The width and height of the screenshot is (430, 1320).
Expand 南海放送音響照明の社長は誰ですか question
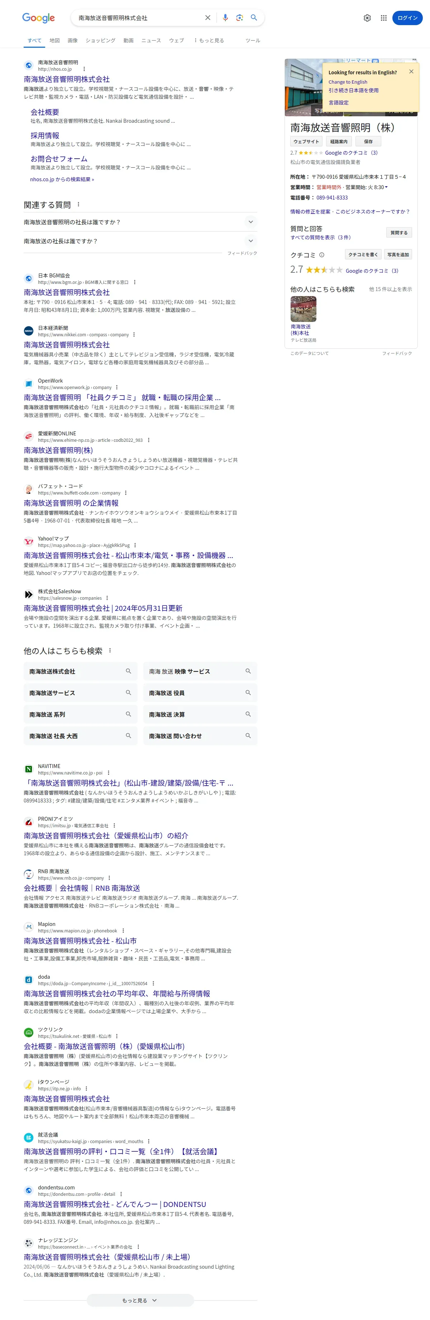point(140,222)
